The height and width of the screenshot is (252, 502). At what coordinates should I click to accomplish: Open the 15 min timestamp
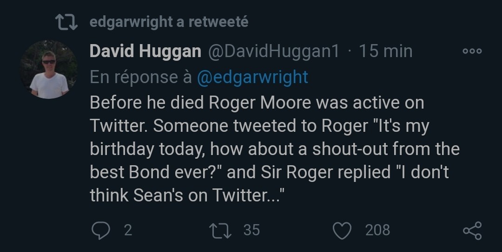[385, 51]
